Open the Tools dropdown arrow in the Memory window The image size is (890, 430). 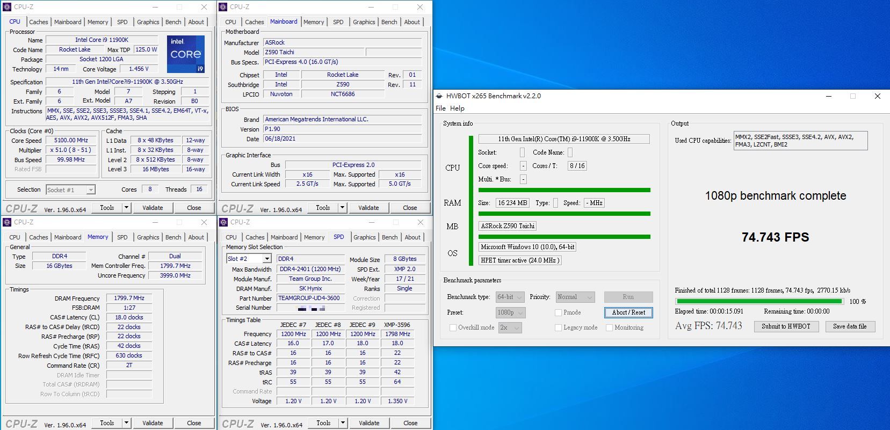click(127, 423)
